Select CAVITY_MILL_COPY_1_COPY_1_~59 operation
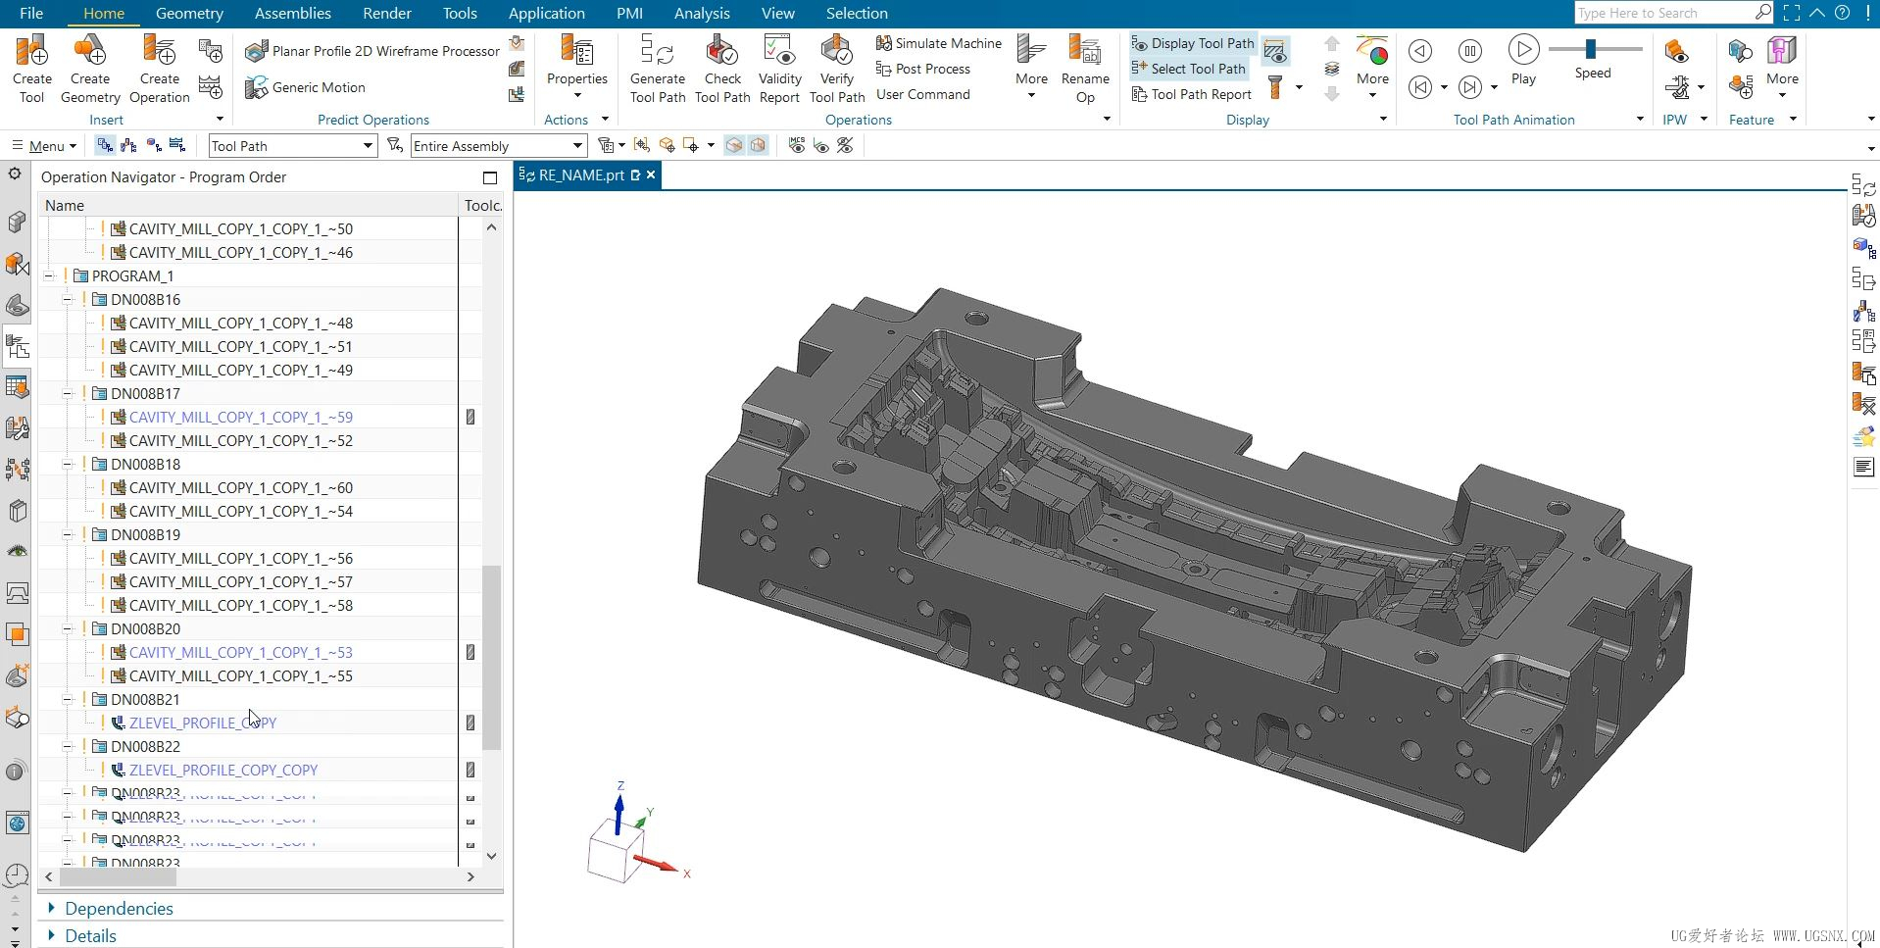 [x=241, y=418]
